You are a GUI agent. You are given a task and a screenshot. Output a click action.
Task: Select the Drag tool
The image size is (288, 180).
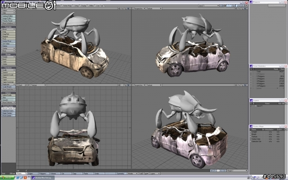[9, 31]
